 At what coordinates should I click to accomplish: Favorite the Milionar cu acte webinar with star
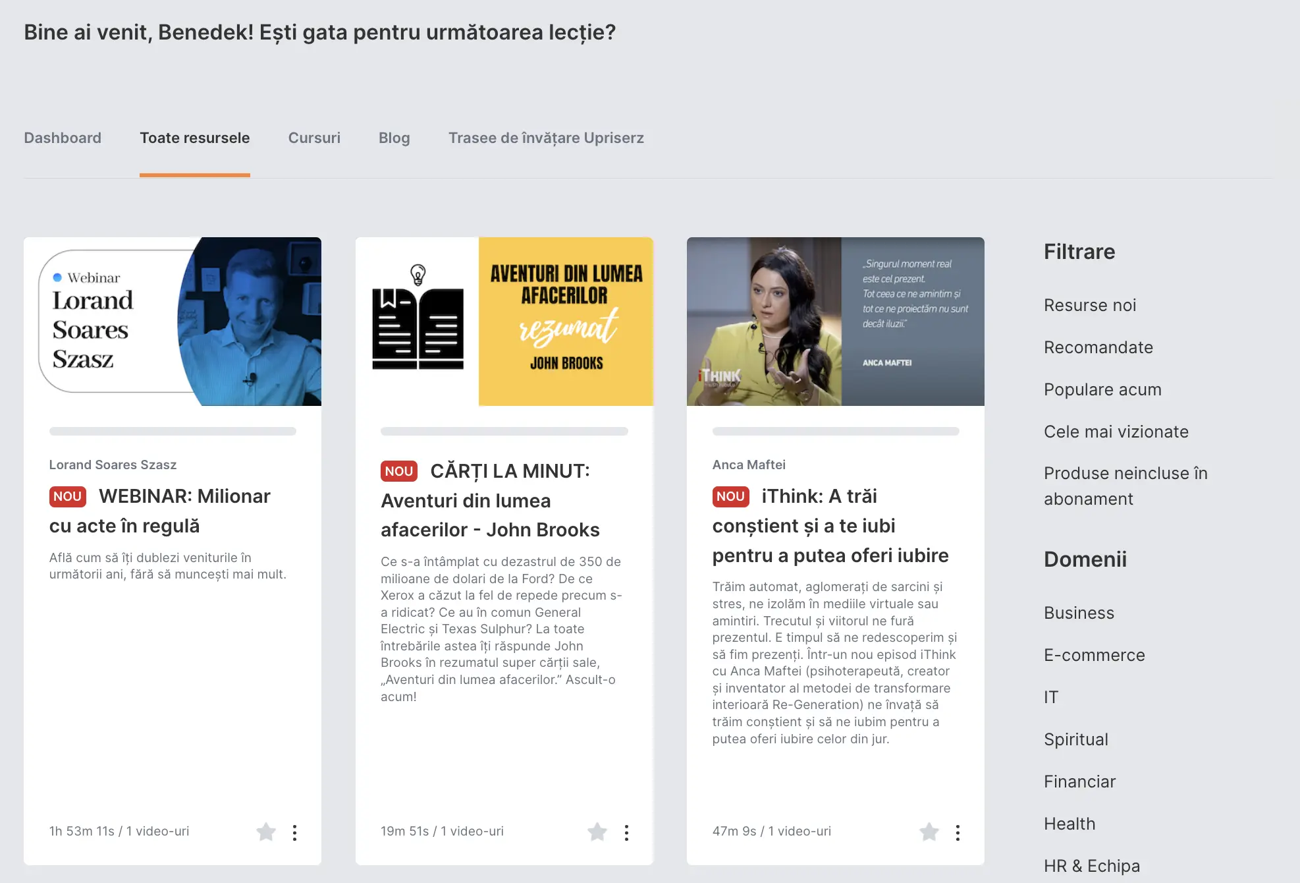(x=266, y=832)
